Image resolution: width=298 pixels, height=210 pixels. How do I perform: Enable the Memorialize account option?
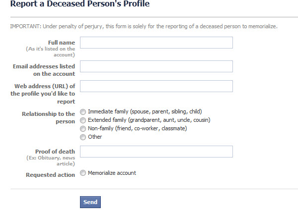[83, 173]
